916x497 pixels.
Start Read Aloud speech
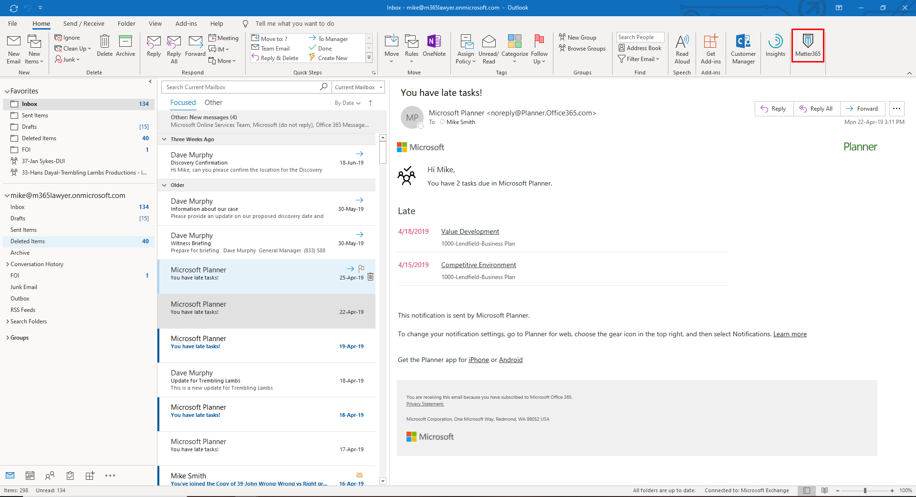682,49
